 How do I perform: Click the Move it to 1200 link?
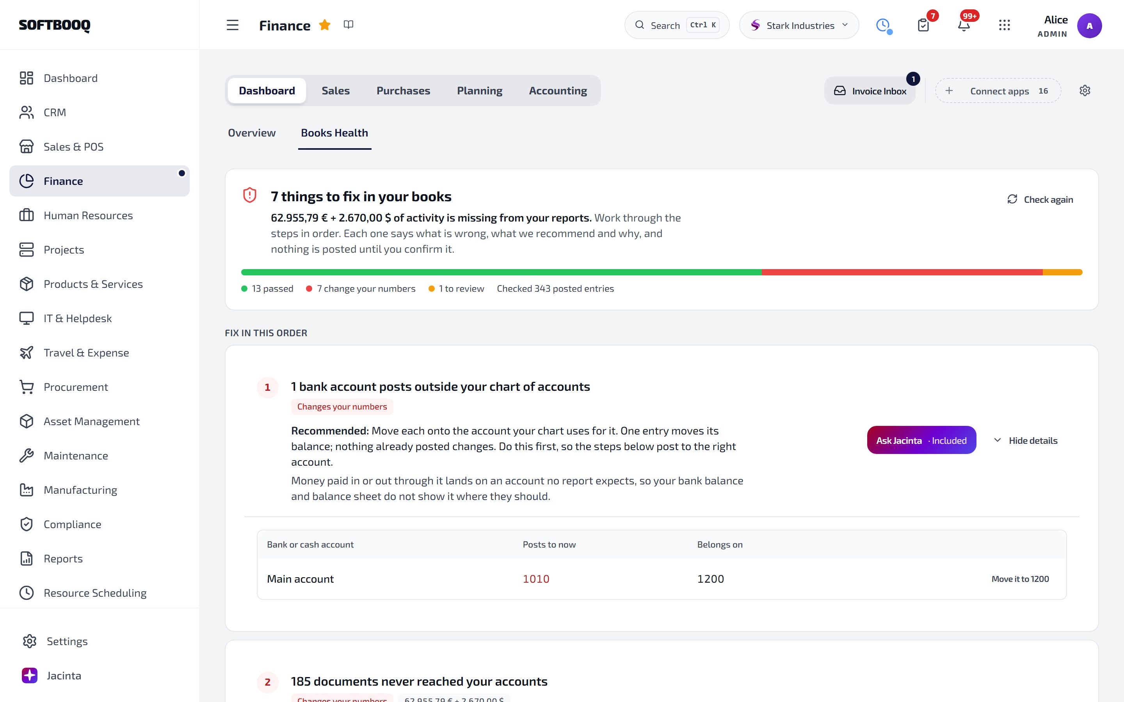pyautogui.click(x=1020, y=579)
